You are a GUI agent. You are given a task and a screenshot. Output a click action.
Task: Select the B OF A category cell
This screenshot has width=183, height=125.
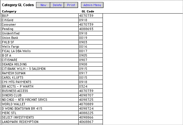(40, 55)
